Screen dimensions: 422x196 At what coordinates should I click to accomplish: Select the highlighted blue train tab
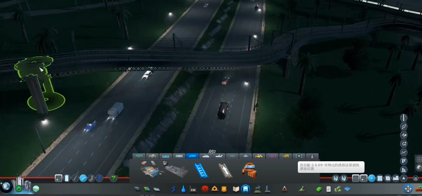pyautogui.click(x=192, y=156)
